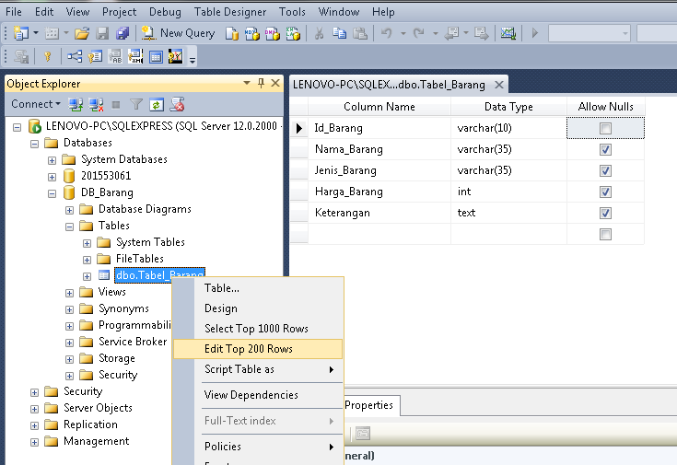Screen dimensions: 677x465
Task: Open the Table Designer menu
Action: [230, 12]
